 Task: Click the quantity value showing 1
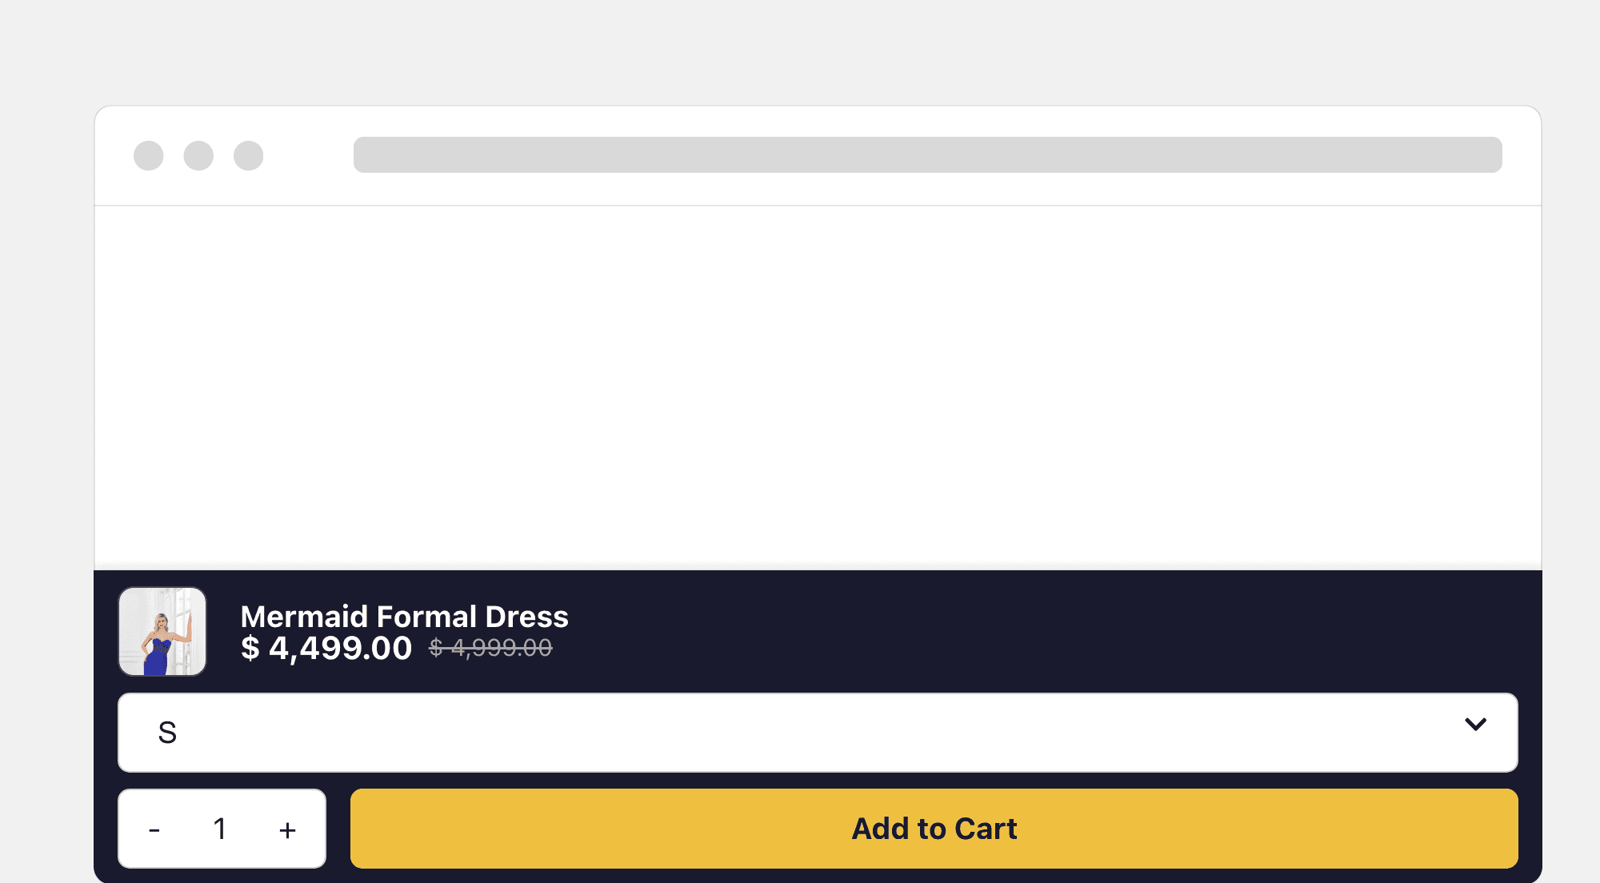click(x=220, y=829)
